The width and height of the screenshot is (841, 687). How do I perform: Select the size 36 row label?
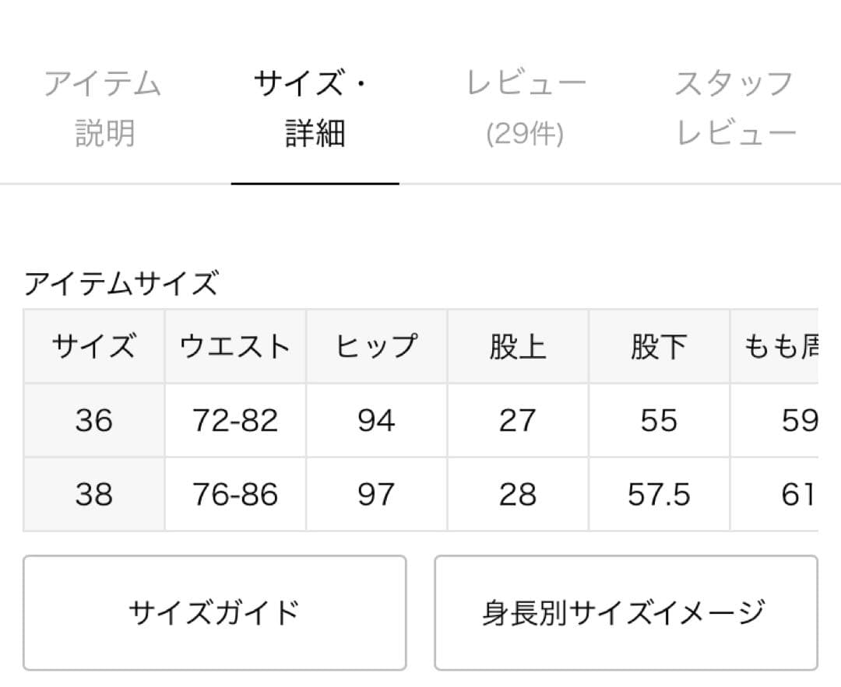coord(93,421)
